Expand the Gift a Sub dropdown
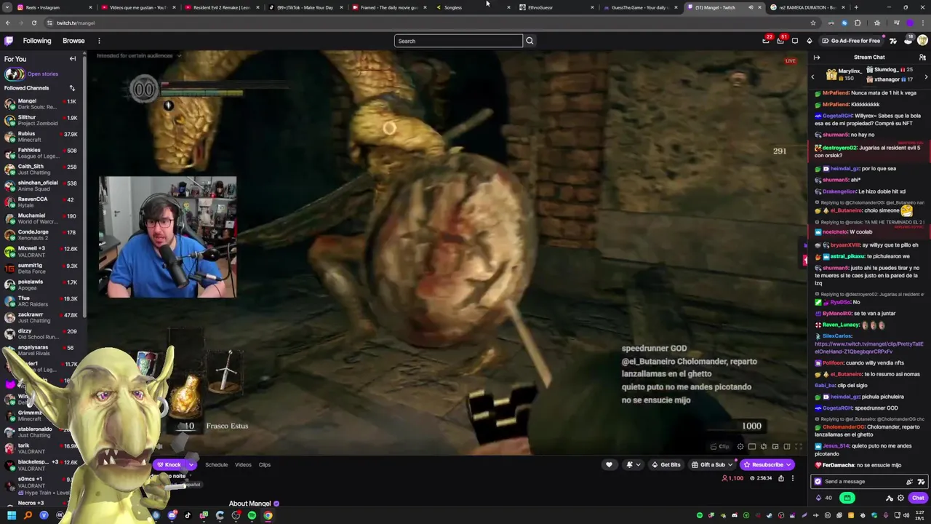Screen dimensions: 931x524 click(x=730, y=464)
